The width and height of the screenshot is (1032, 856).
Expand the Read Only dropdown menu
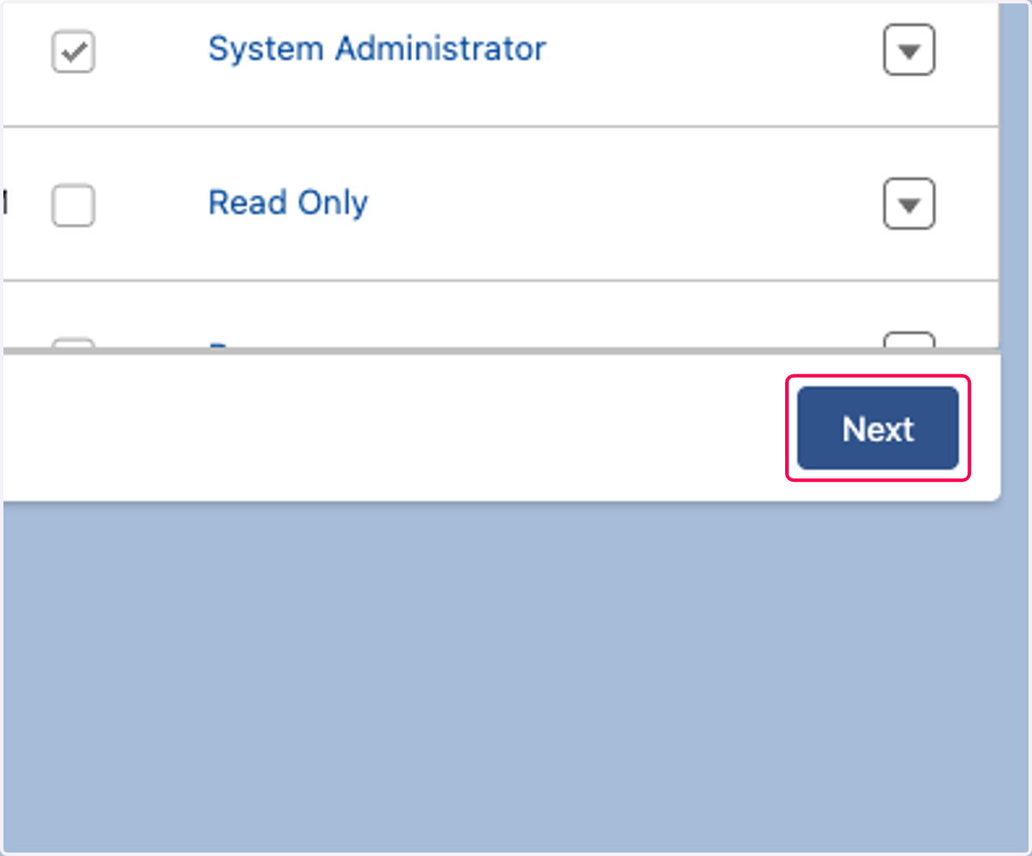909,204
